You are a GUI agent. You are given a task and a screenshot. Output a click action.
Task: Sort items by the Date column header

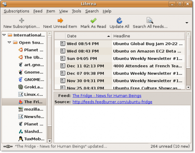(89, 36)
